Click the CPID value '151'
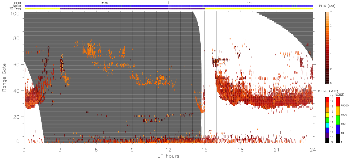 249,3
